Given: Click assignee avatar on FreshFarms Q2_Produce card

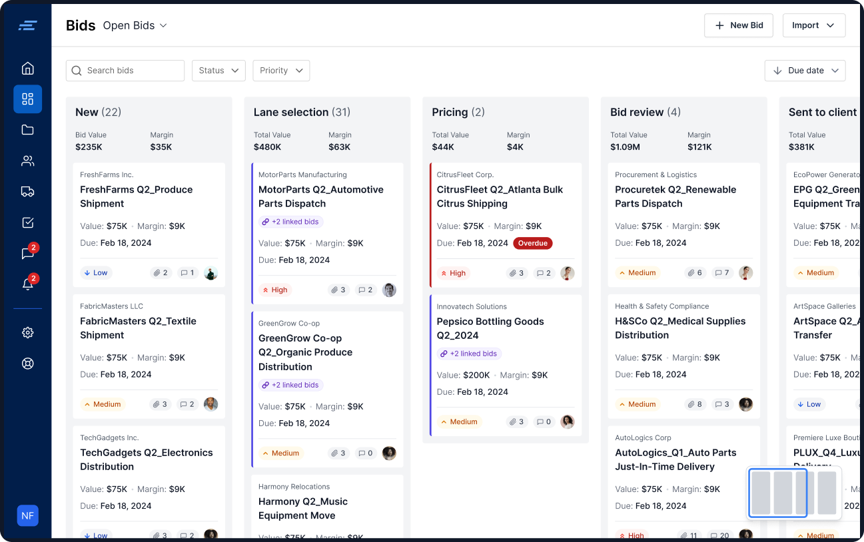Looking at the screenshot, I should point(211,273).
